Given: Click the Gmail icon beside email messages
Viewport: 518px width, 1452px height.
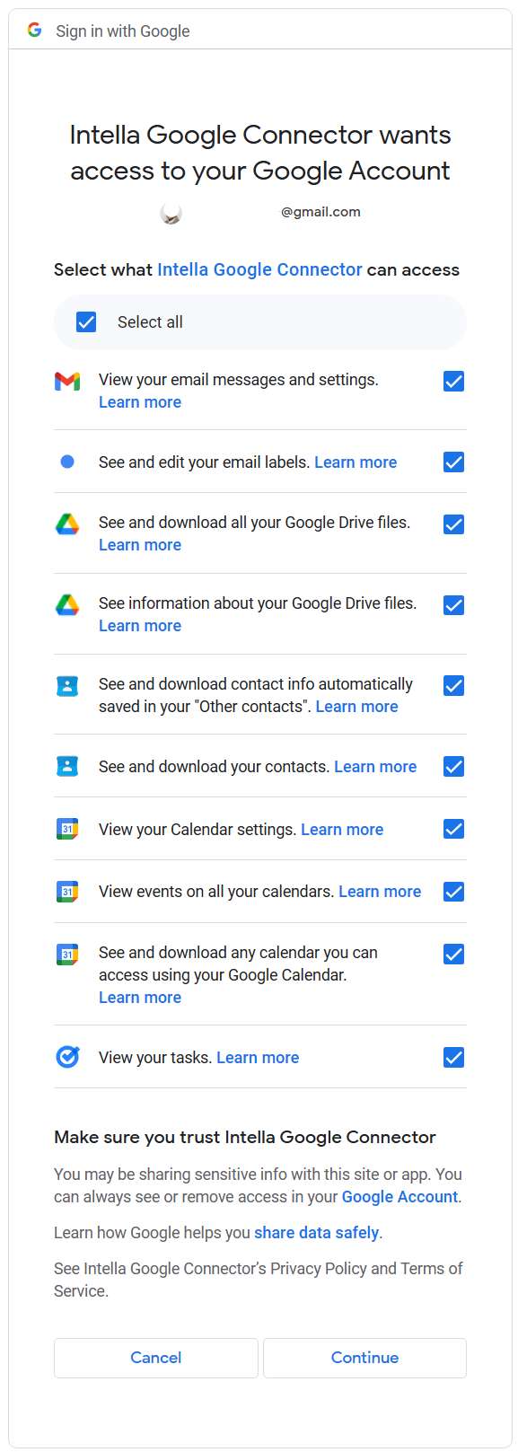Looking at the screenshot, I should pos(67,382).
